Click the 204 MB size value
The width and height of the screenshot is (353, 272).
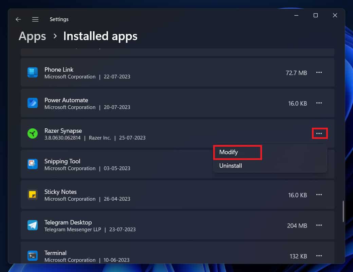click(297, 225)
